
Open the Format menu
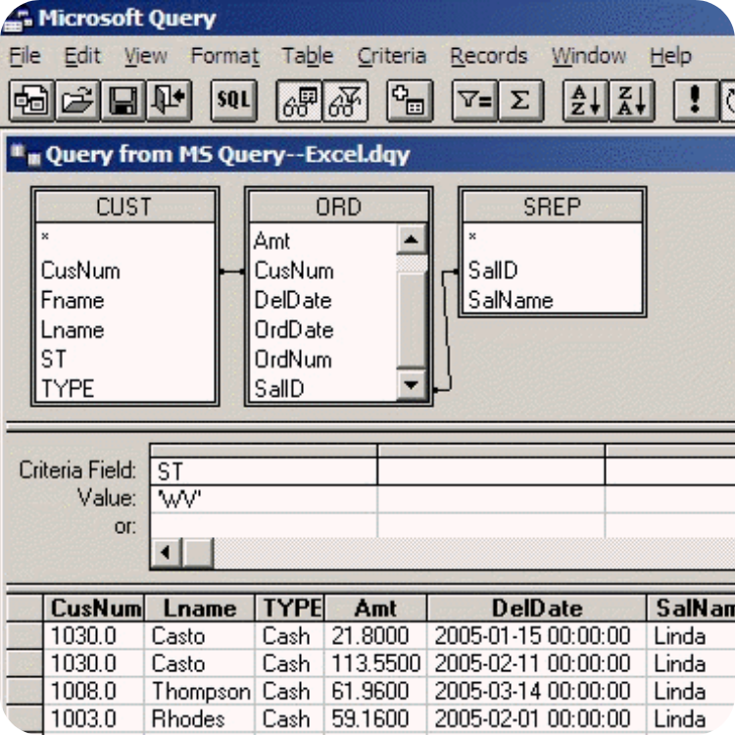pos(225,56)
